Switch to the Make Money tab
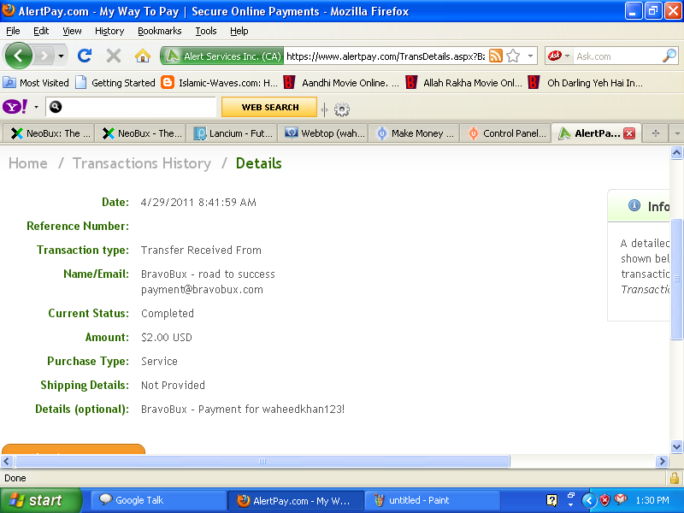The height and width of the screenshot is (513, 684). (415, 133)
